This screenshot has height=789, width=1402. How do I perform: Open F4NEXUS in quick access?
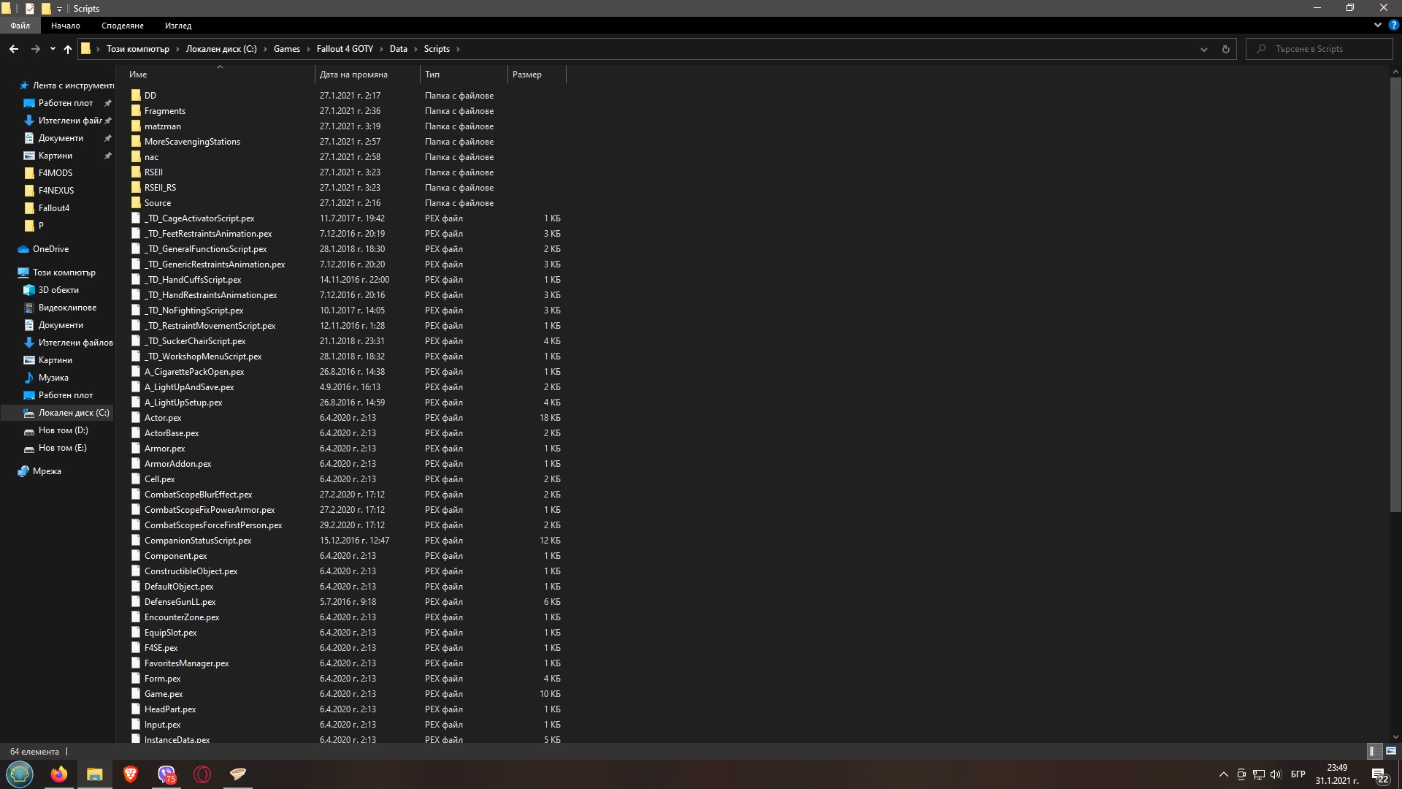[x=55, y=191]
